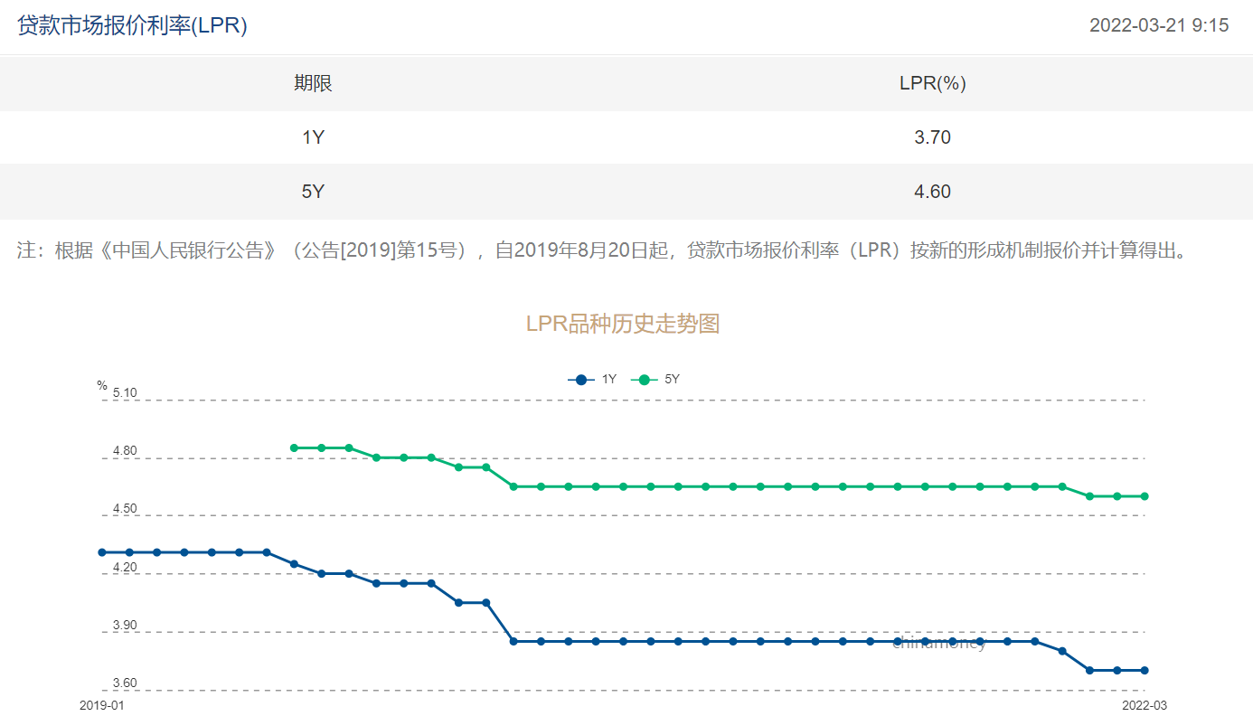Click the 2019-01 x-axis label
The width and height of the screenshot is (1253, 716).
101,705
